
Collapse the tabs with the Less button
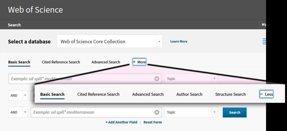point(266,94)
